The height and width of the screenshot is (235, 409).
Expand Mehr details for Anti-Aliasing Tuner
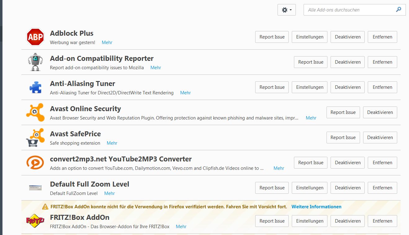tap(185, 93)
